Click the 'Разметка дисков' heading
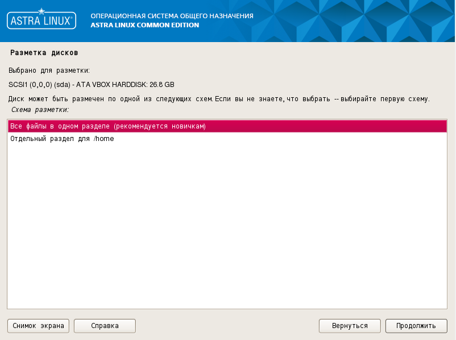456x340 pixels. (x=44, y=53)
